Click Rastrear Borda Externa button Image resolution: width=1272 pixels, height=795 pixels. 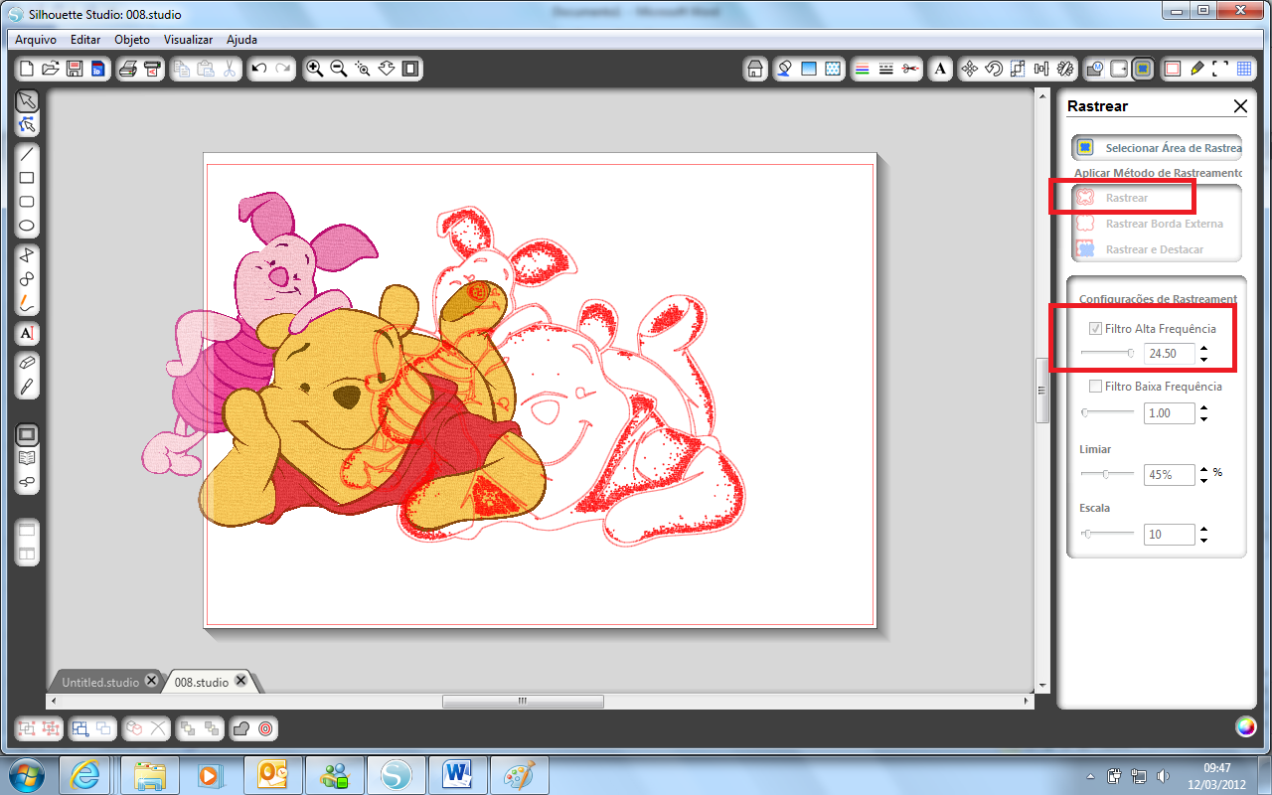click(1158, 224)
